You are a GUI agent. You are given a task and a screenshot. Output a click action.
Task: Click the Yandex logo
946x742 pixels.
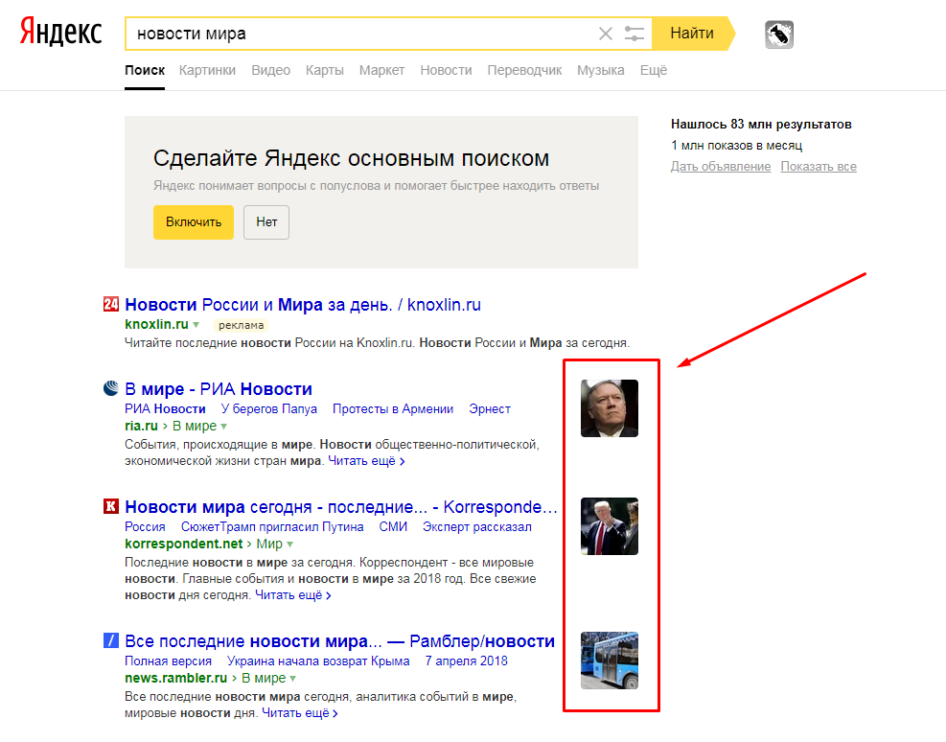click(60, 34)
